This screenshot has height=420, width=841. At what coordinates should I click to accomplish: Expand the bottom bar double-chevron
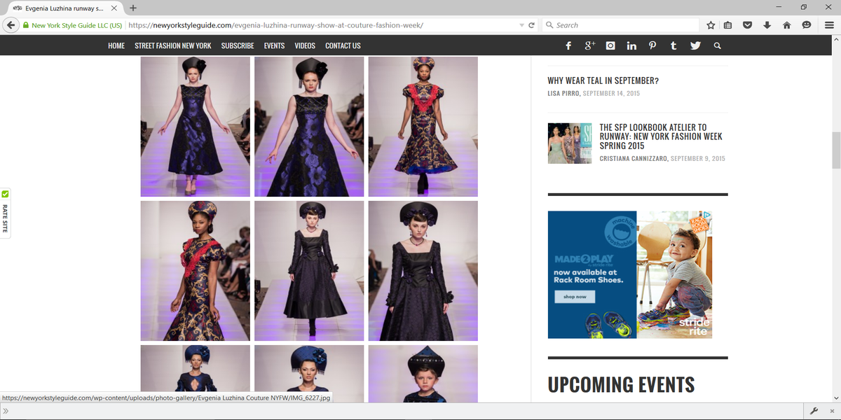tap(6, 411)
